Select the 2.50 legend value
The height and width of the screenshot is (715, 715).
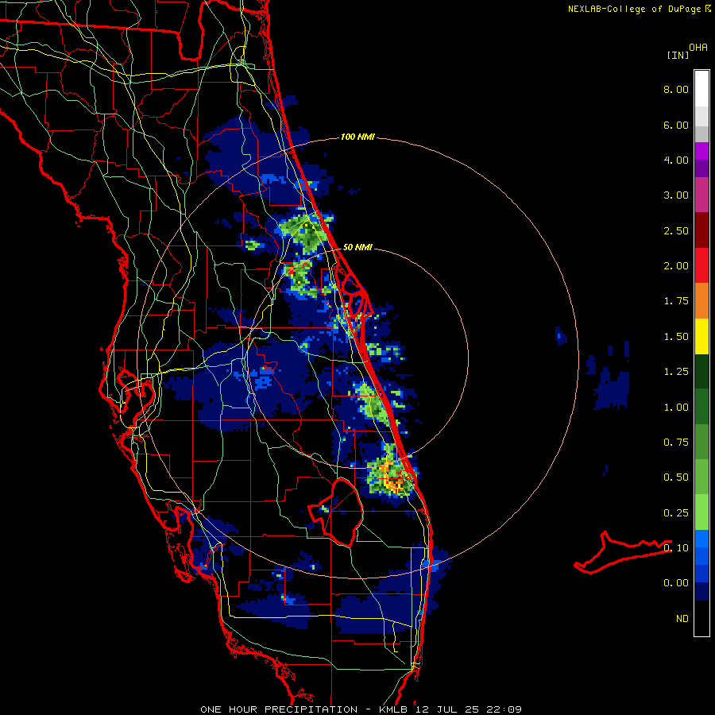[x=676, y=230]
